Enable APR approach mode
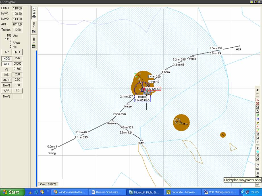262x196 pixels. 7,91
